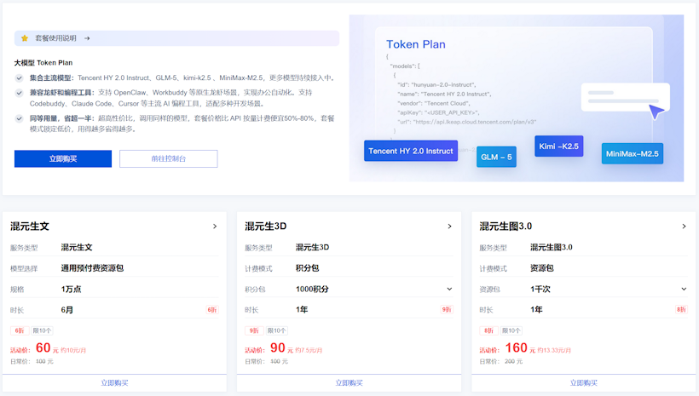Expand the 积分包 1000积分 dropdown
Viewport: 699px width, 396px height.
coord(449,289)
